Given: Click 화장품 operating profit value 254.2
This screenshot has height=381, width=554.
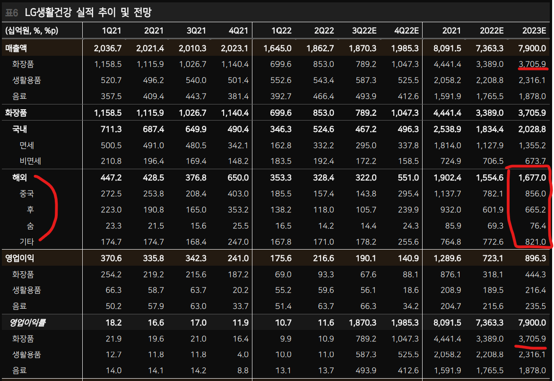Looking at the screenshot, I should pos(111,274).
